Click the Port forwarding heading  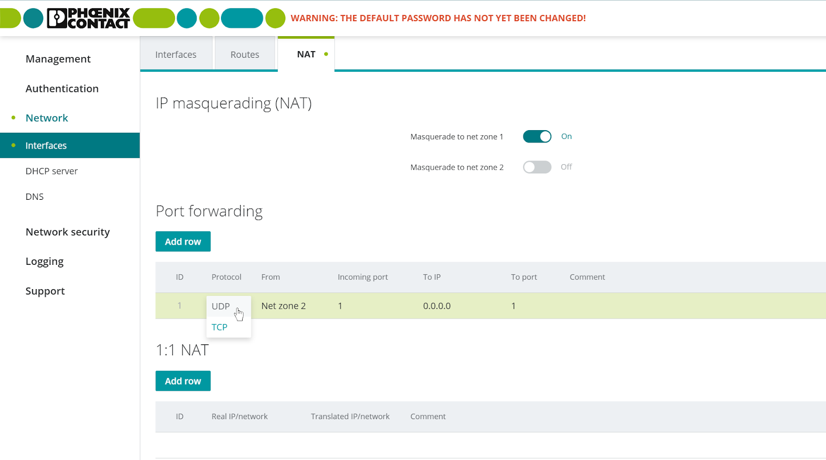click(x=209, y=211)
